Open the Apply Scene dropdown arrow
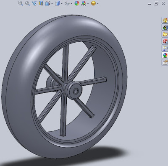The height and width of the screenshot is (166, 168). pos(88,3)
